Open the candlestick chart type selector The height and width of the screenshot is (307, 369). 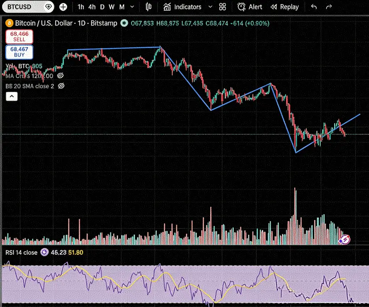(x=148, y=7)
